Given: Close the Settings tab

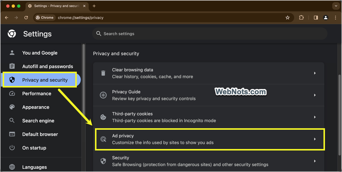Looking at the screenshot, I should [x=84, y=6].
